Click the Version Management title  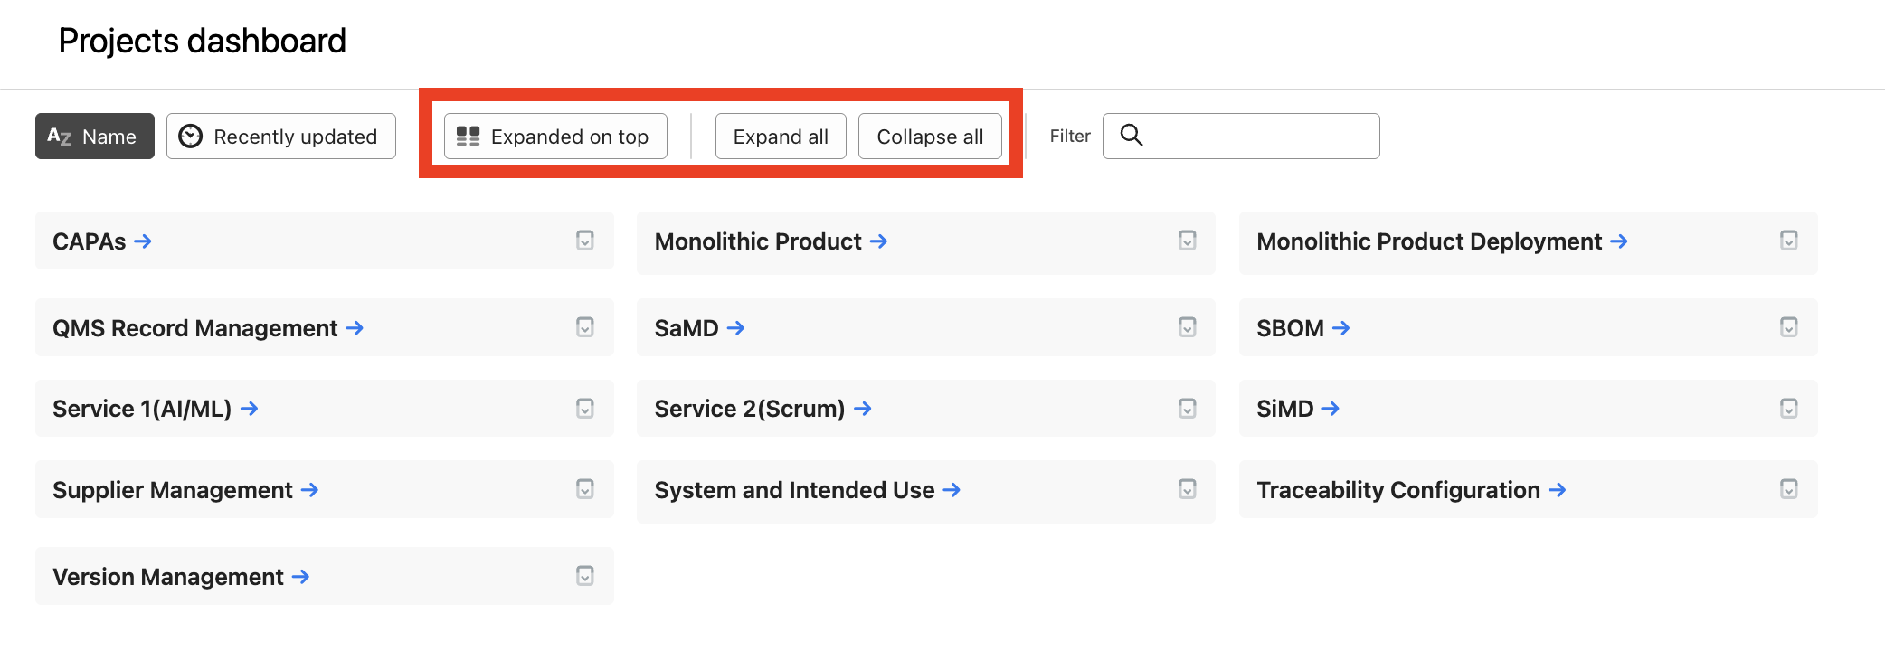pos(168,577)
